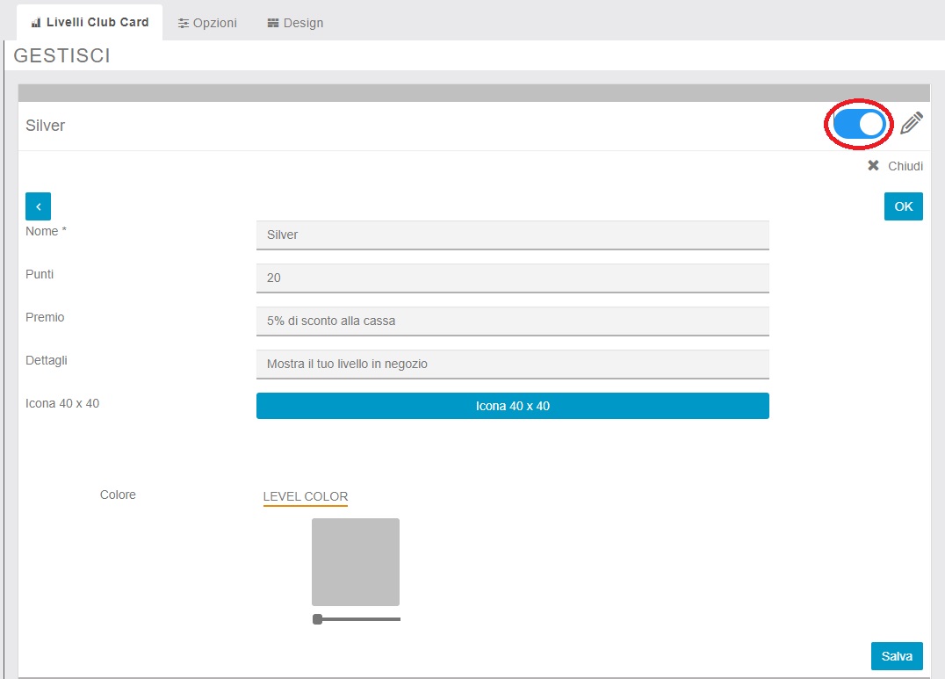
Task: Select the Premio discount text field
Action: point(512,321)
